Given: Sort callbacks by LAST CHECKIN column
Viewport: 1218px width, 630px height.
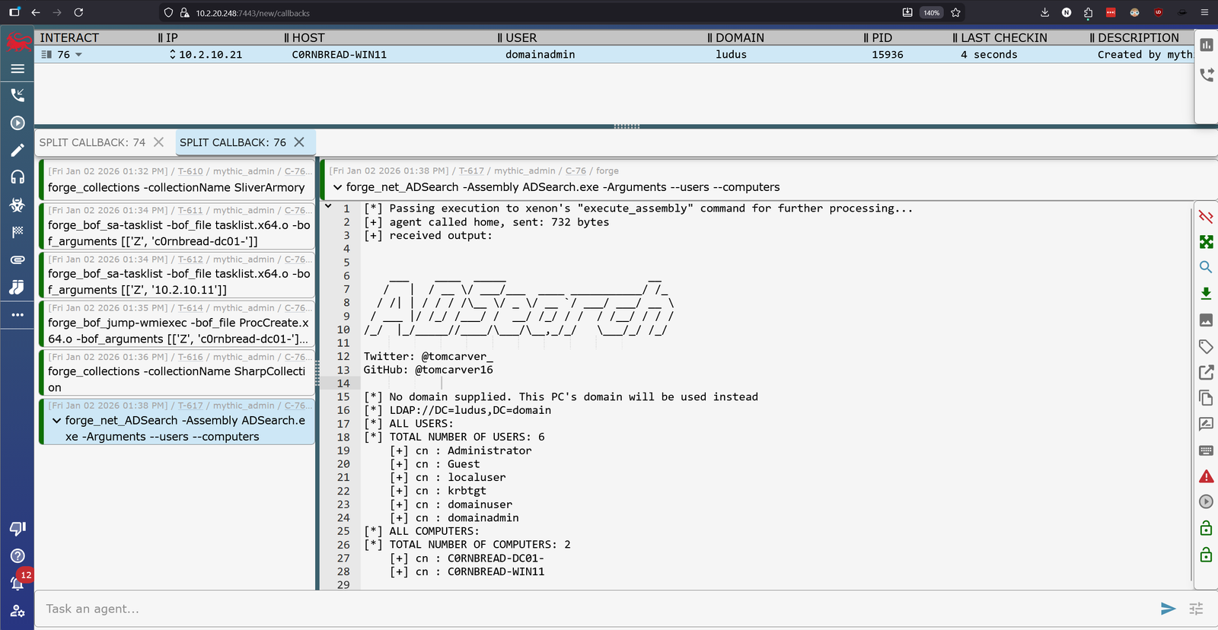Looking at the screenshot, I should (x=1003, y=37).
